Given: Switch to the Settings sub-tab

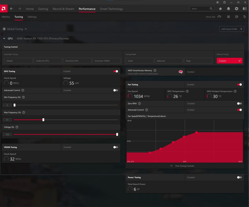Looking at the screenshot, I should coord(32,17).
